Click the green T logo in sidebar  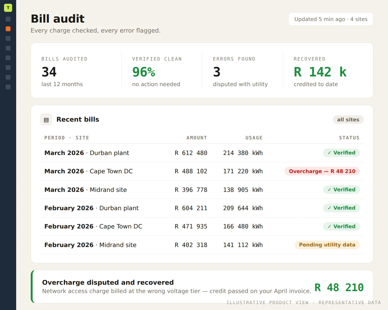[x=8, y=8]
